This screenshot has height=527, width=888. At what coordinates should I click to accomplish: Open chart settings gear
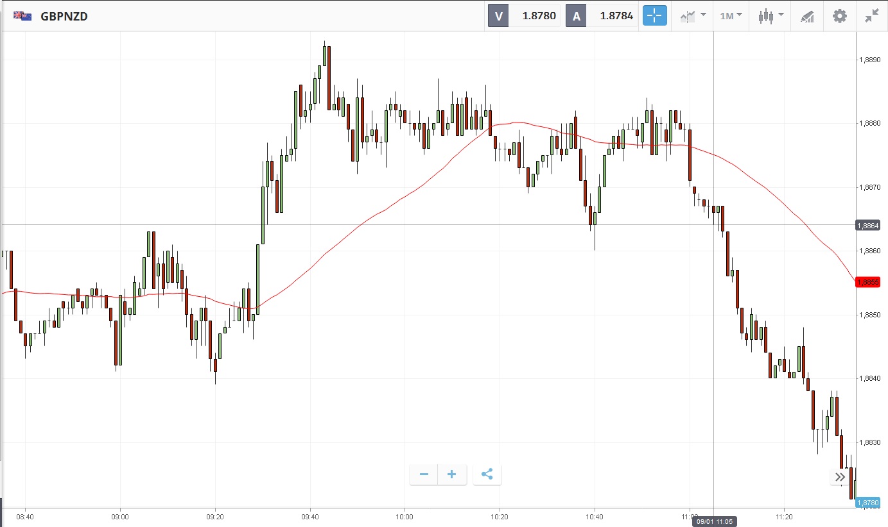tap(840, 16)
